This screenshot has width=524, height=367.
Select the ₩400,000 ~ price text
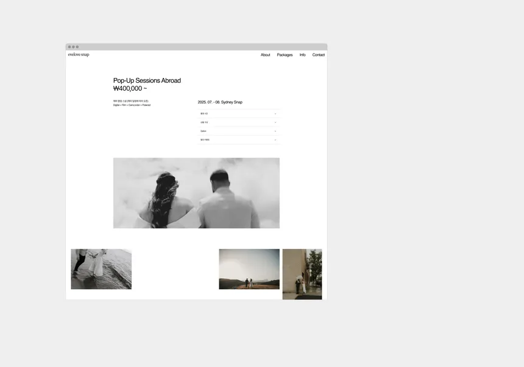pos(130,88)
